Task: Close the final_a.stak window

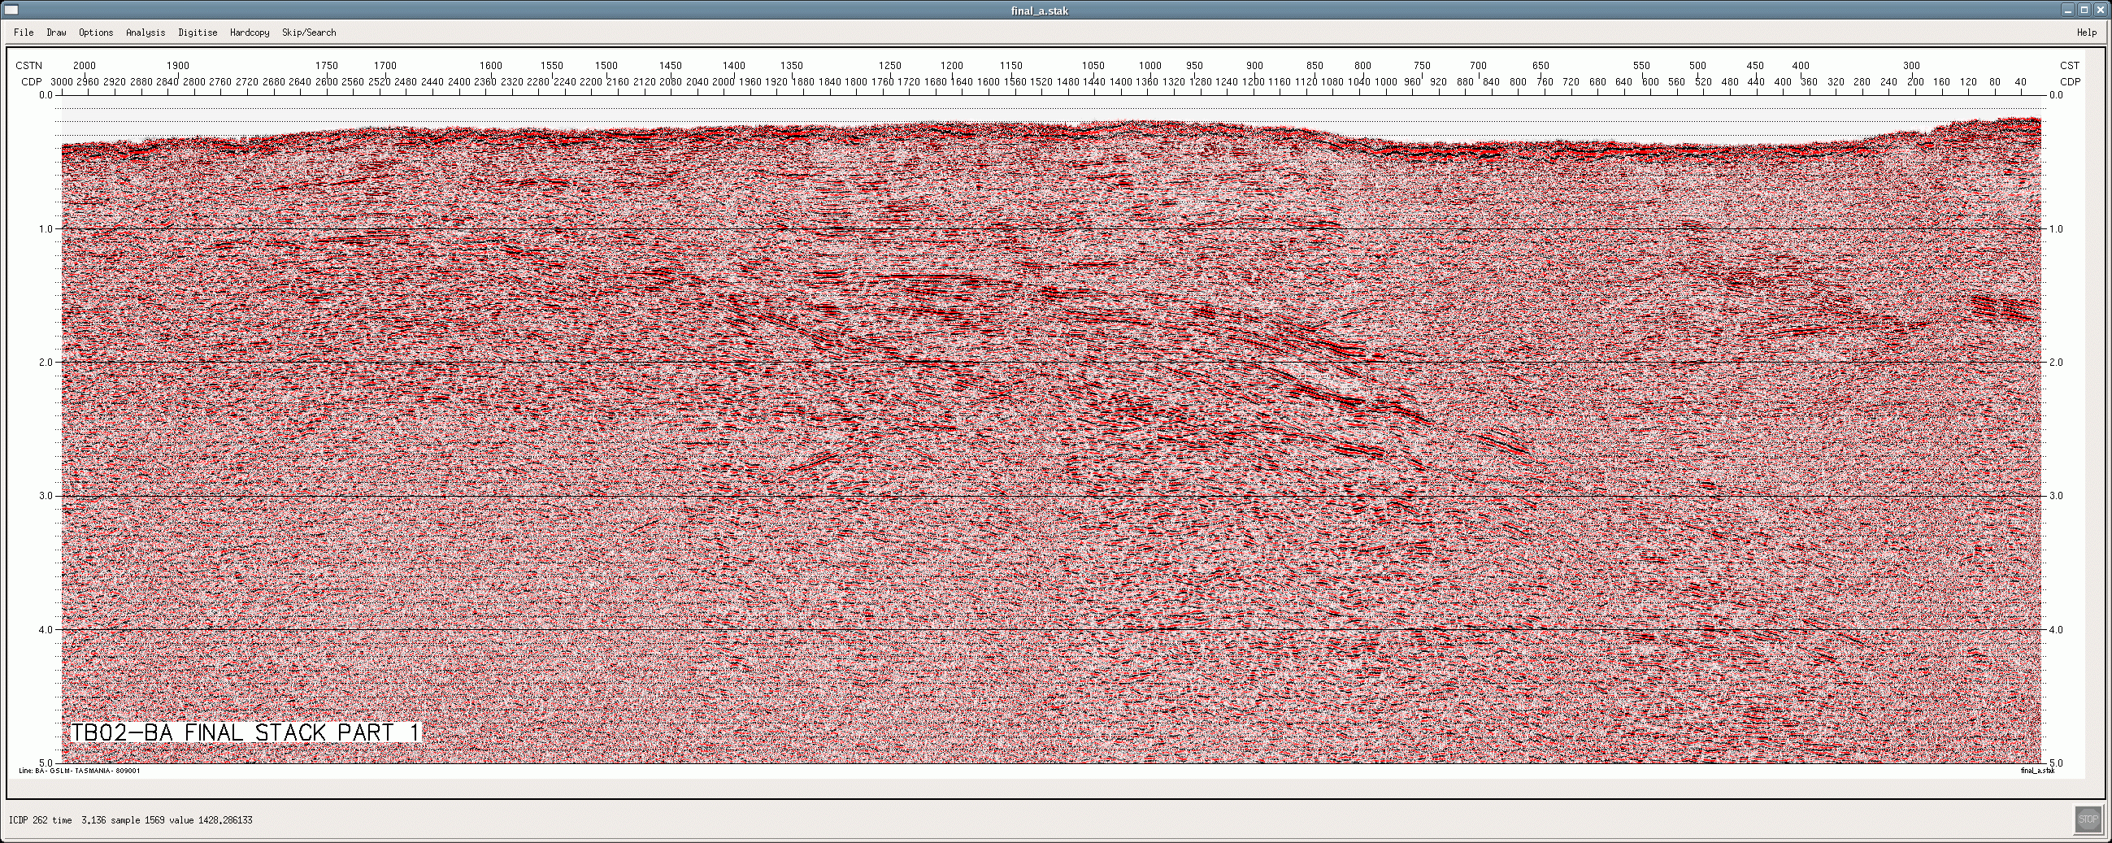Action: point(2100,10)
